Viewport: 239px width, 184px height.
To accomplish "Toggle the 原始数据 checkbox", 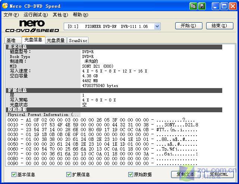I will 130,174.
